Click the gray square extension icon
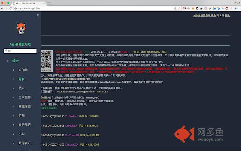This screenshot has width=241, height=151. coord(206,8)
